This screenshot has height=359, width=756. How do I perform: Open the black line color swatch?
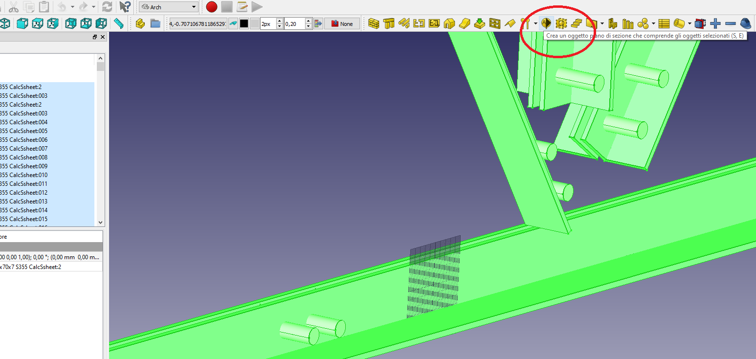[244, 23]
